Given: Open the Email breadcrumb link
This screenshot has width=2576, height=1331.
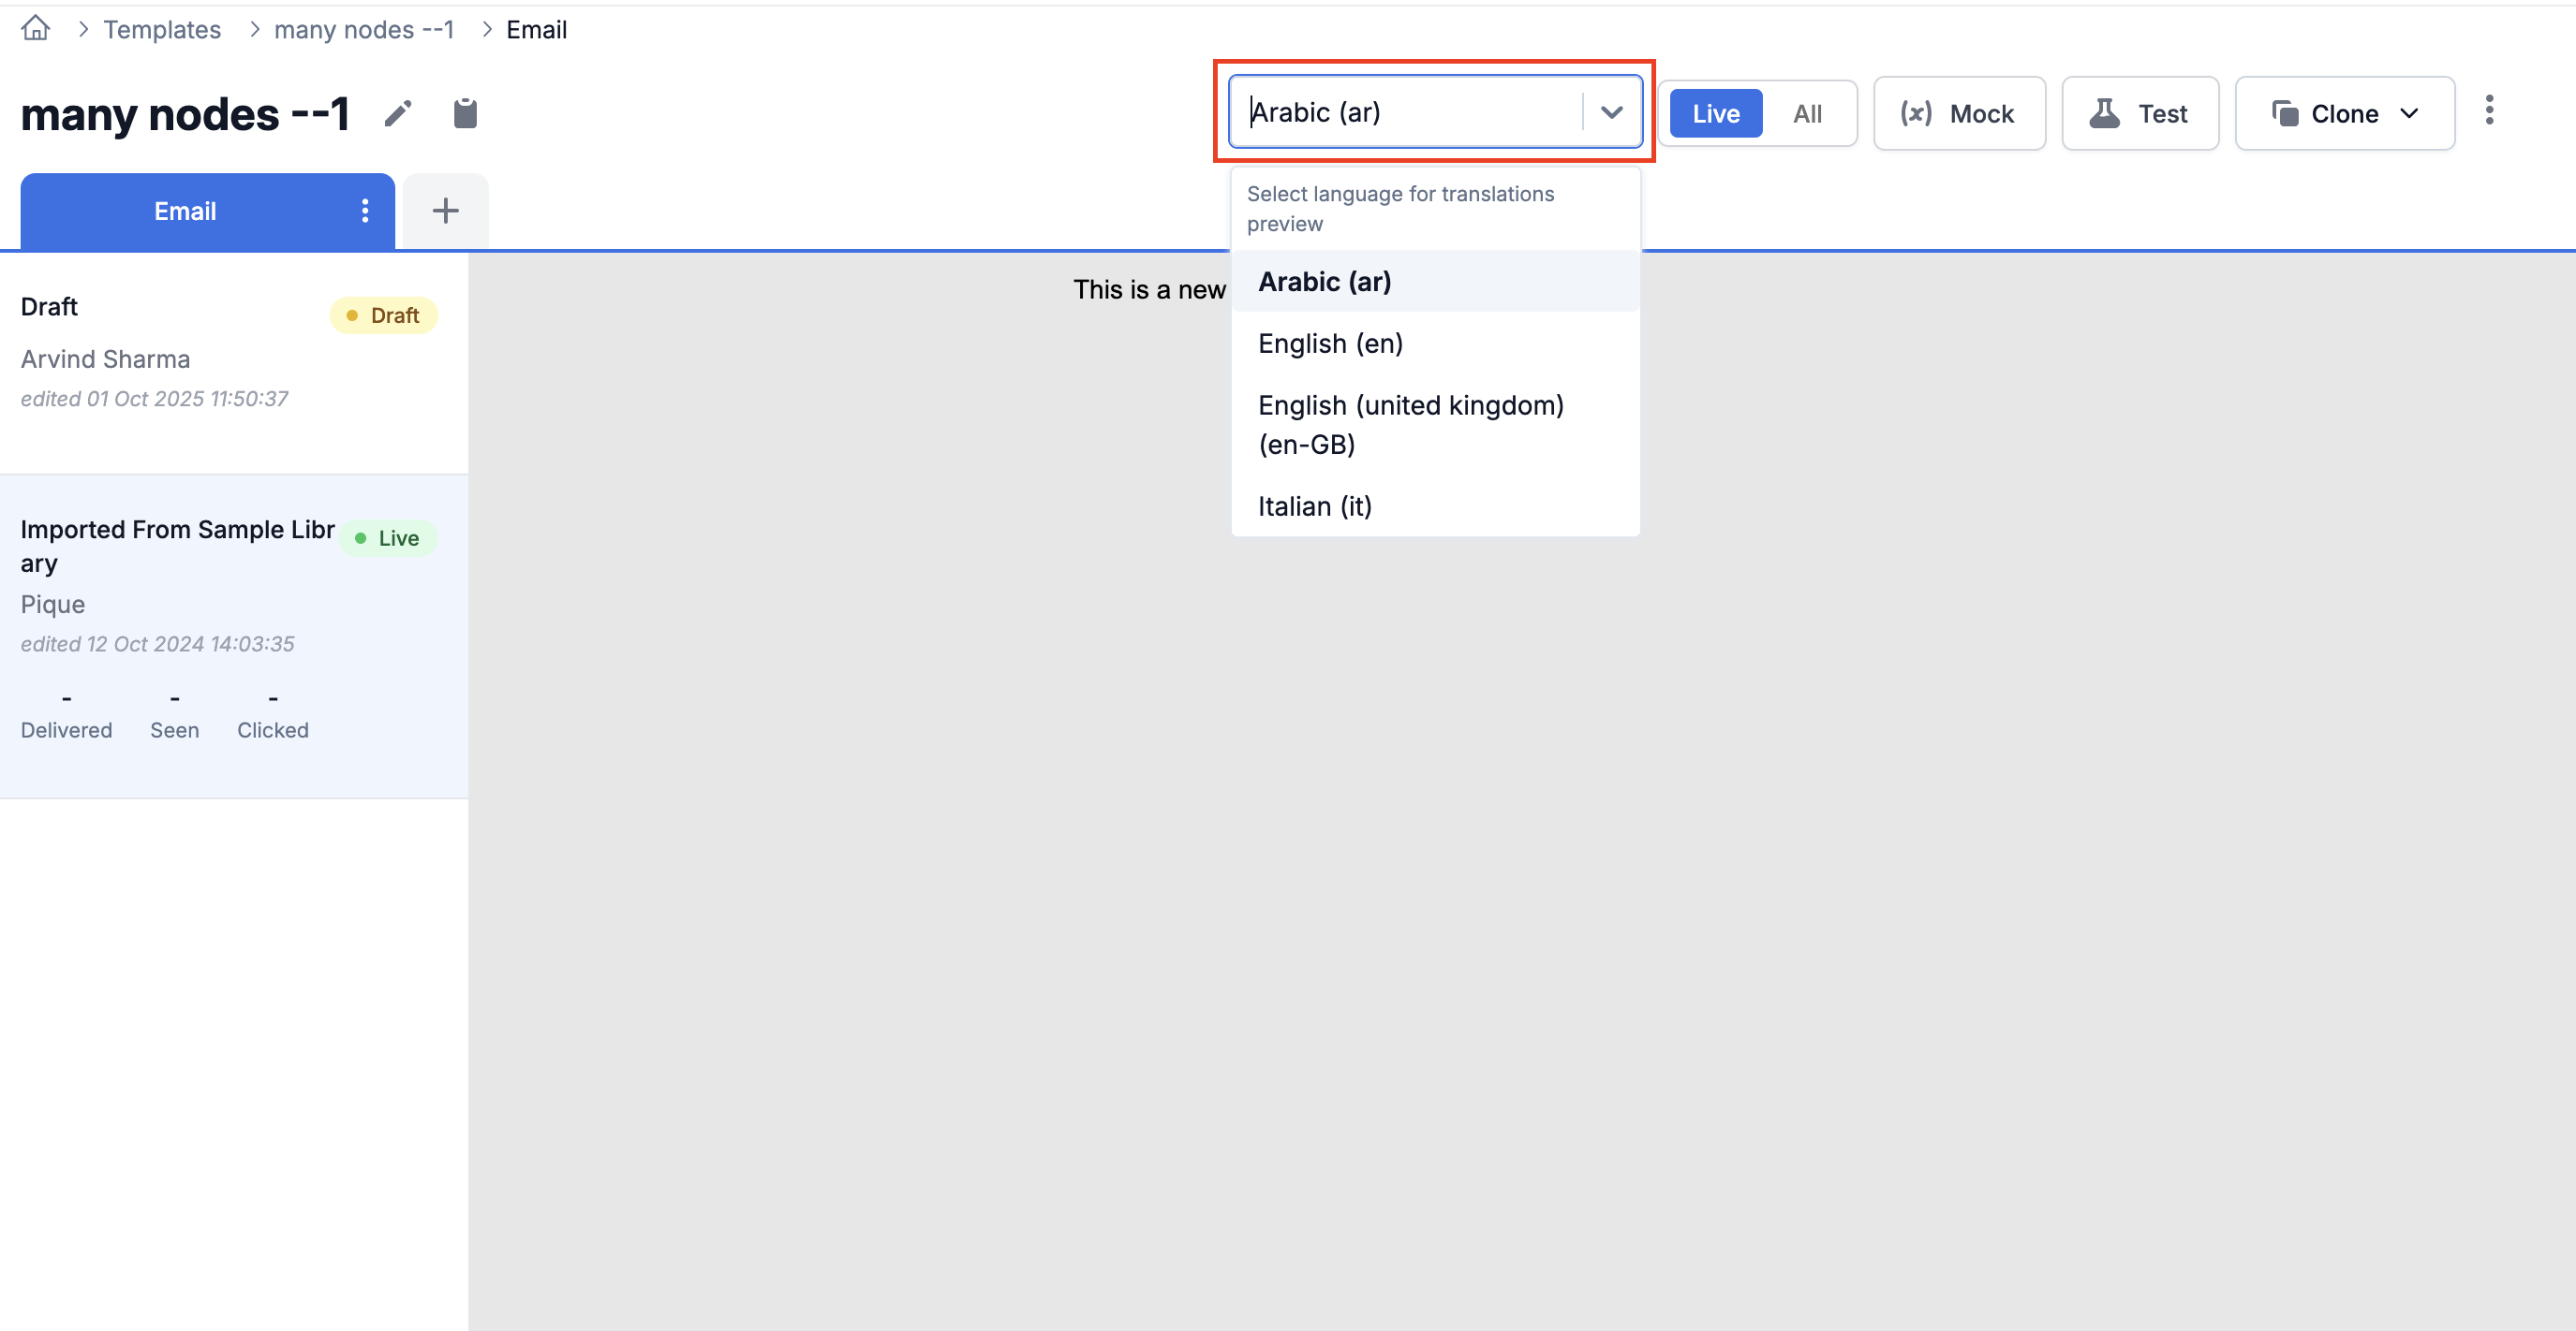Looking at the screenshot, I should pyautogui.click(x=537, y=29).
